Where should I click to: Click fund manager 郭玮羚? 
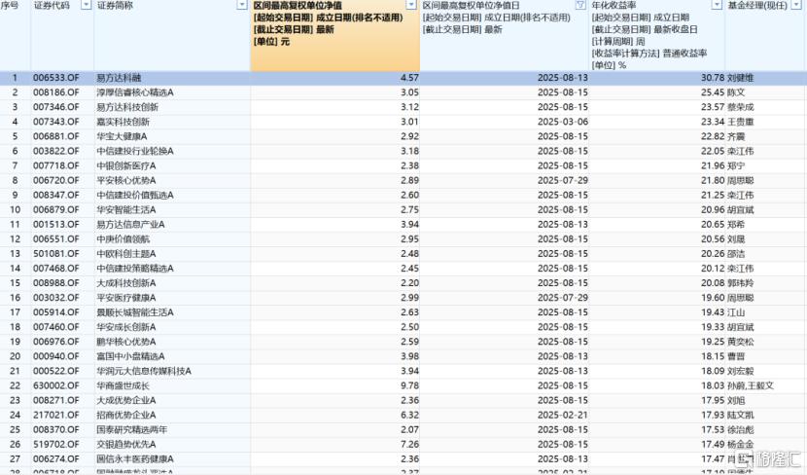coord(741,283)
